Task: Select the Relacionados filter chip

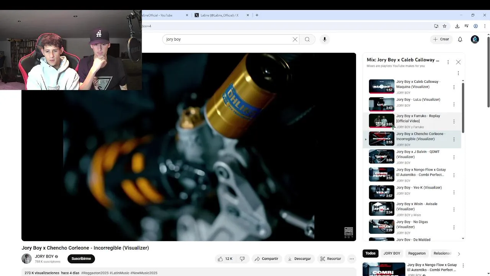Action: 443,253
